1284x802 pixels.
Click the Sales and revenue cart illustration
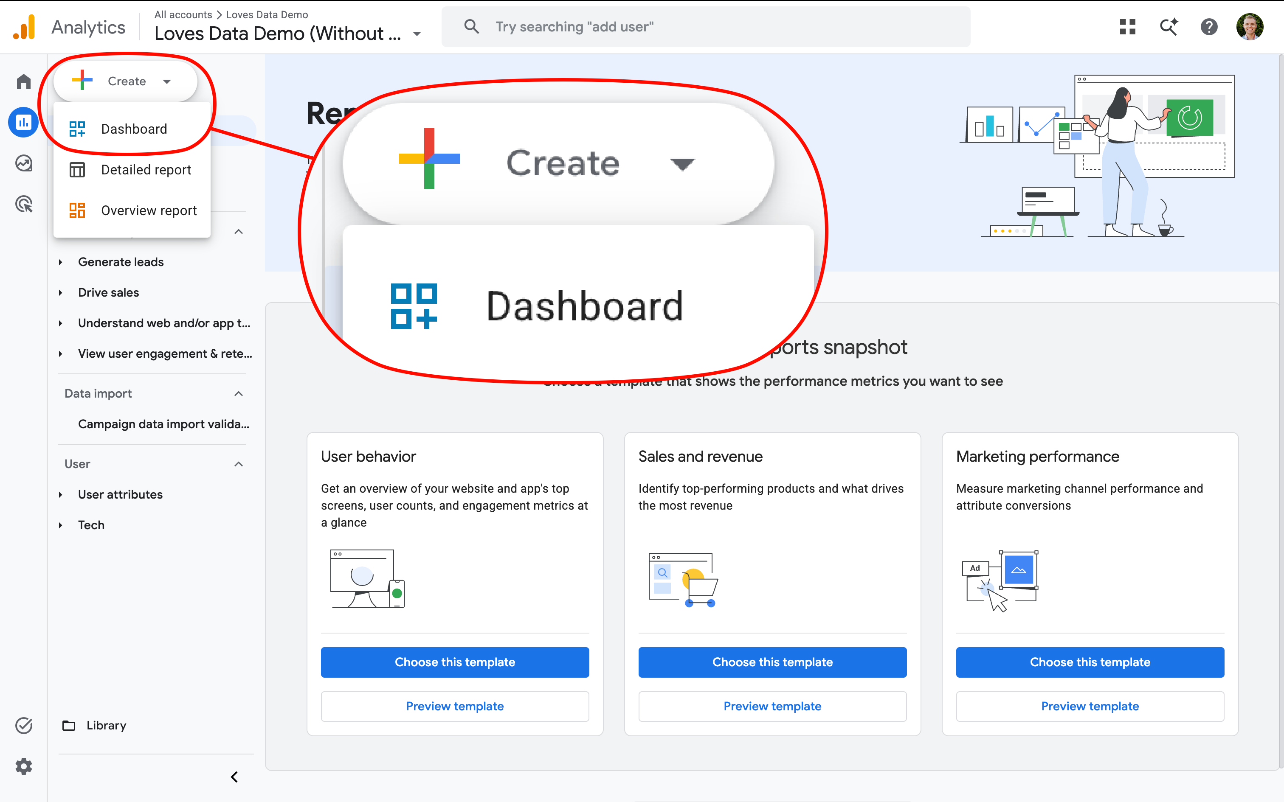pyautogui.click(x=683, y=580)
